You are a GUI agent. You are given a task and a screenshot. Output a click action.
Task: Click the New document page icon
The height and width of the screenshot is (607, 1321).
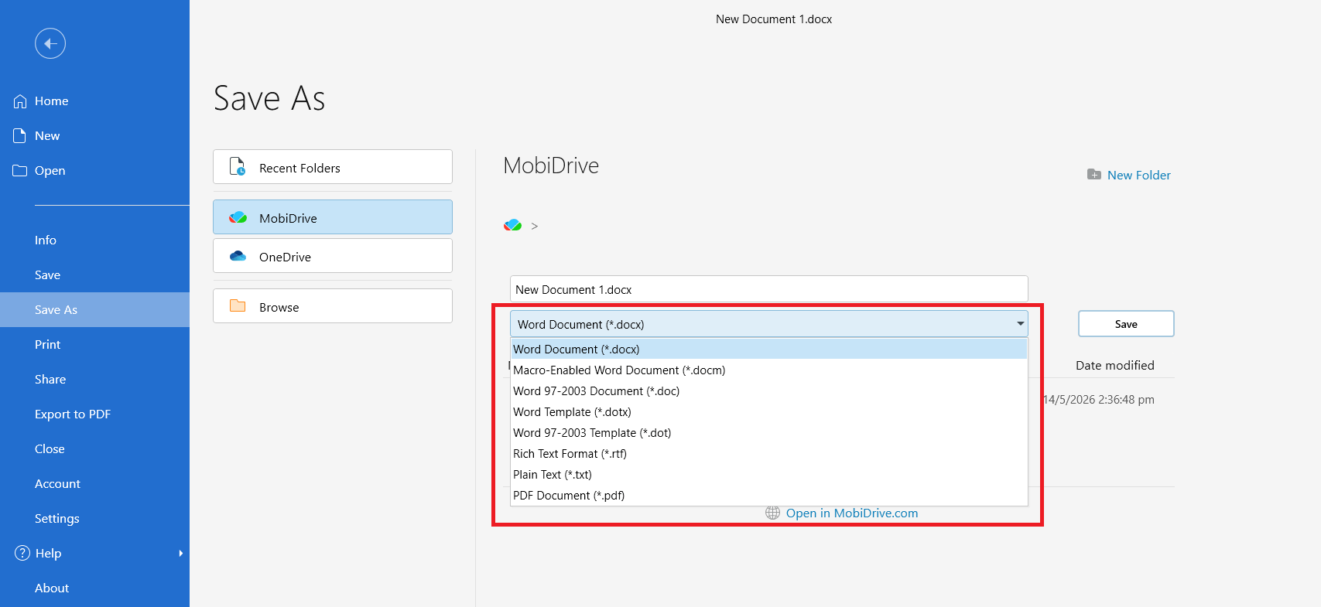pyautogui.click(x=20, y=136)
